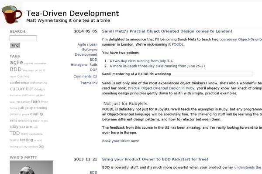
Task: Open the three-day class June 25-27 link
Action: pos(157,66)
